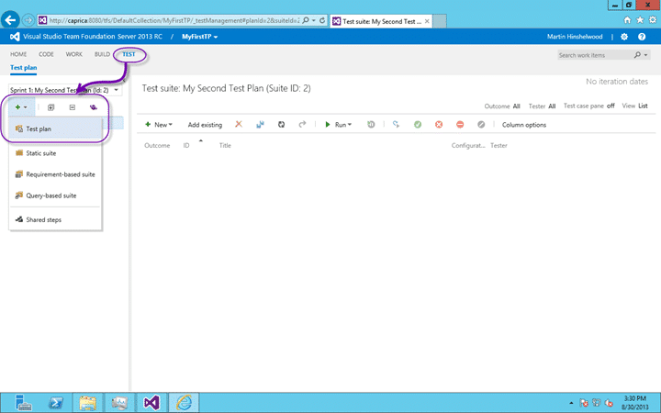This screenshot has width=661, height=413.
Task: Click the Visual Studio Team Foundation Server logo
Action: click(x=15, y=37)
